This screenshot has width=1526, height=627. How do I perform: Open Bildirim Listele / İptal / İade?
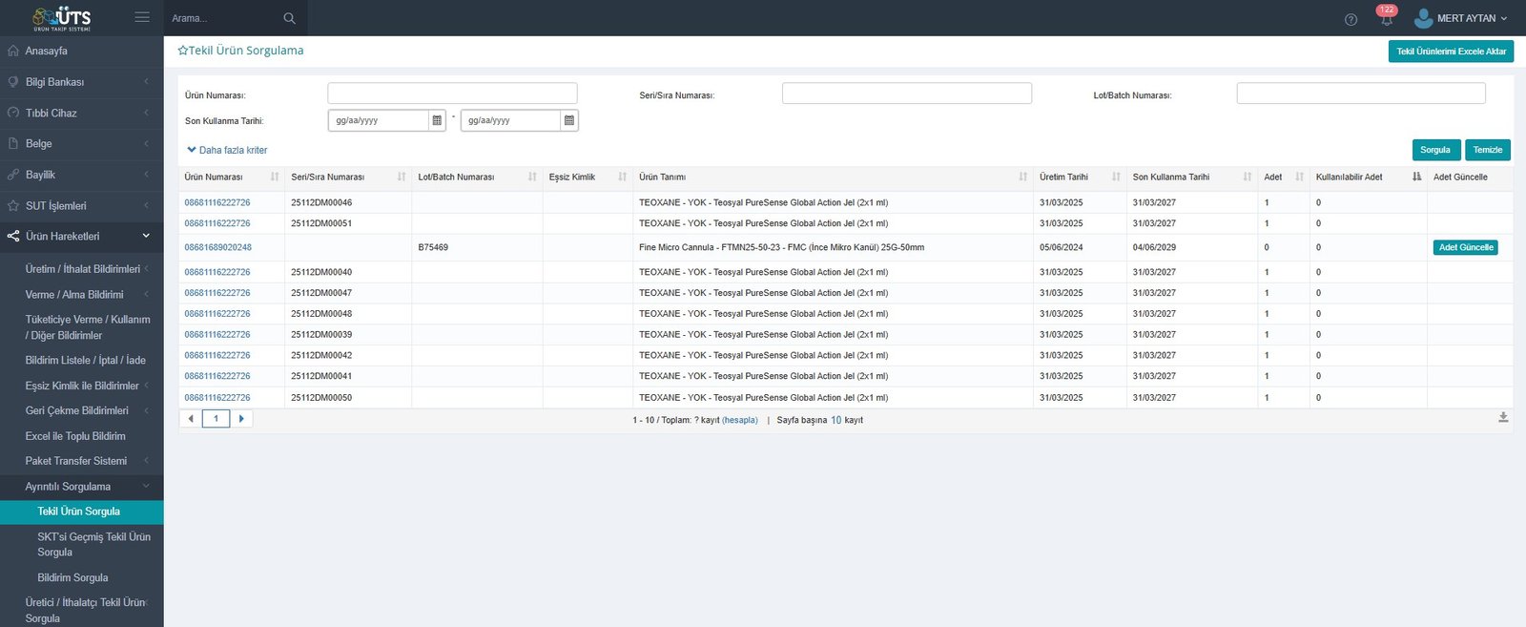[x=86, y=360]
